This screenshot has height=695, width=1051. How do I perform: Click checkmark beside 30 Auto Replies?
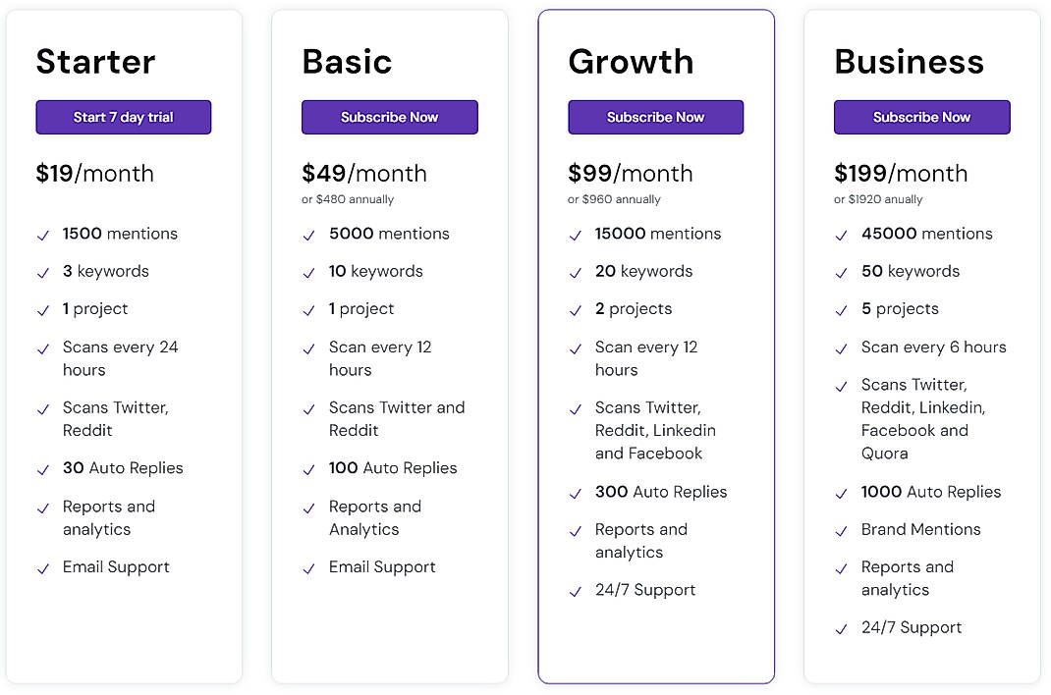coord(43,470)
